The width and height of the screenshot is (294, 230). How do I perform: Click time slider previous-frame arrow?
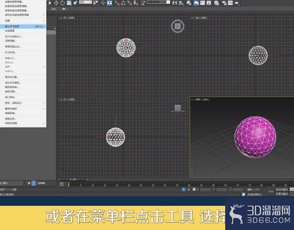click(59, 180)
